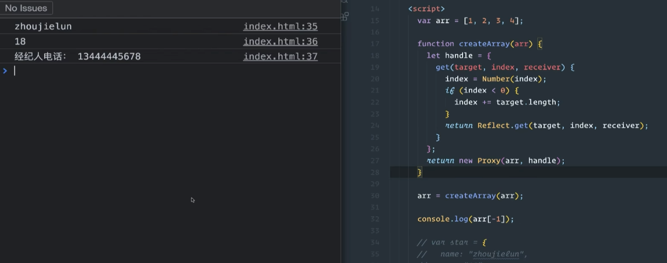Screen dimensions: 667x263
Task: Click the No Issues button
Action: coord(26,8)
